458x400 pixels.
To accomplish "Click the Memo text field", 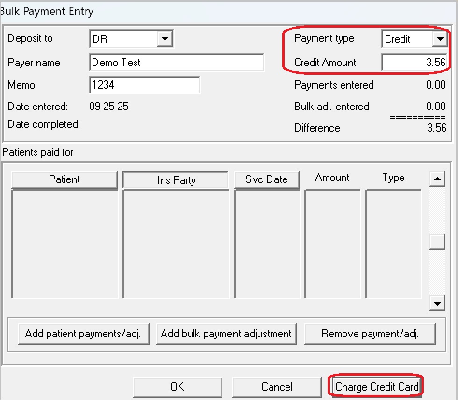I will [x=144, y=85].
